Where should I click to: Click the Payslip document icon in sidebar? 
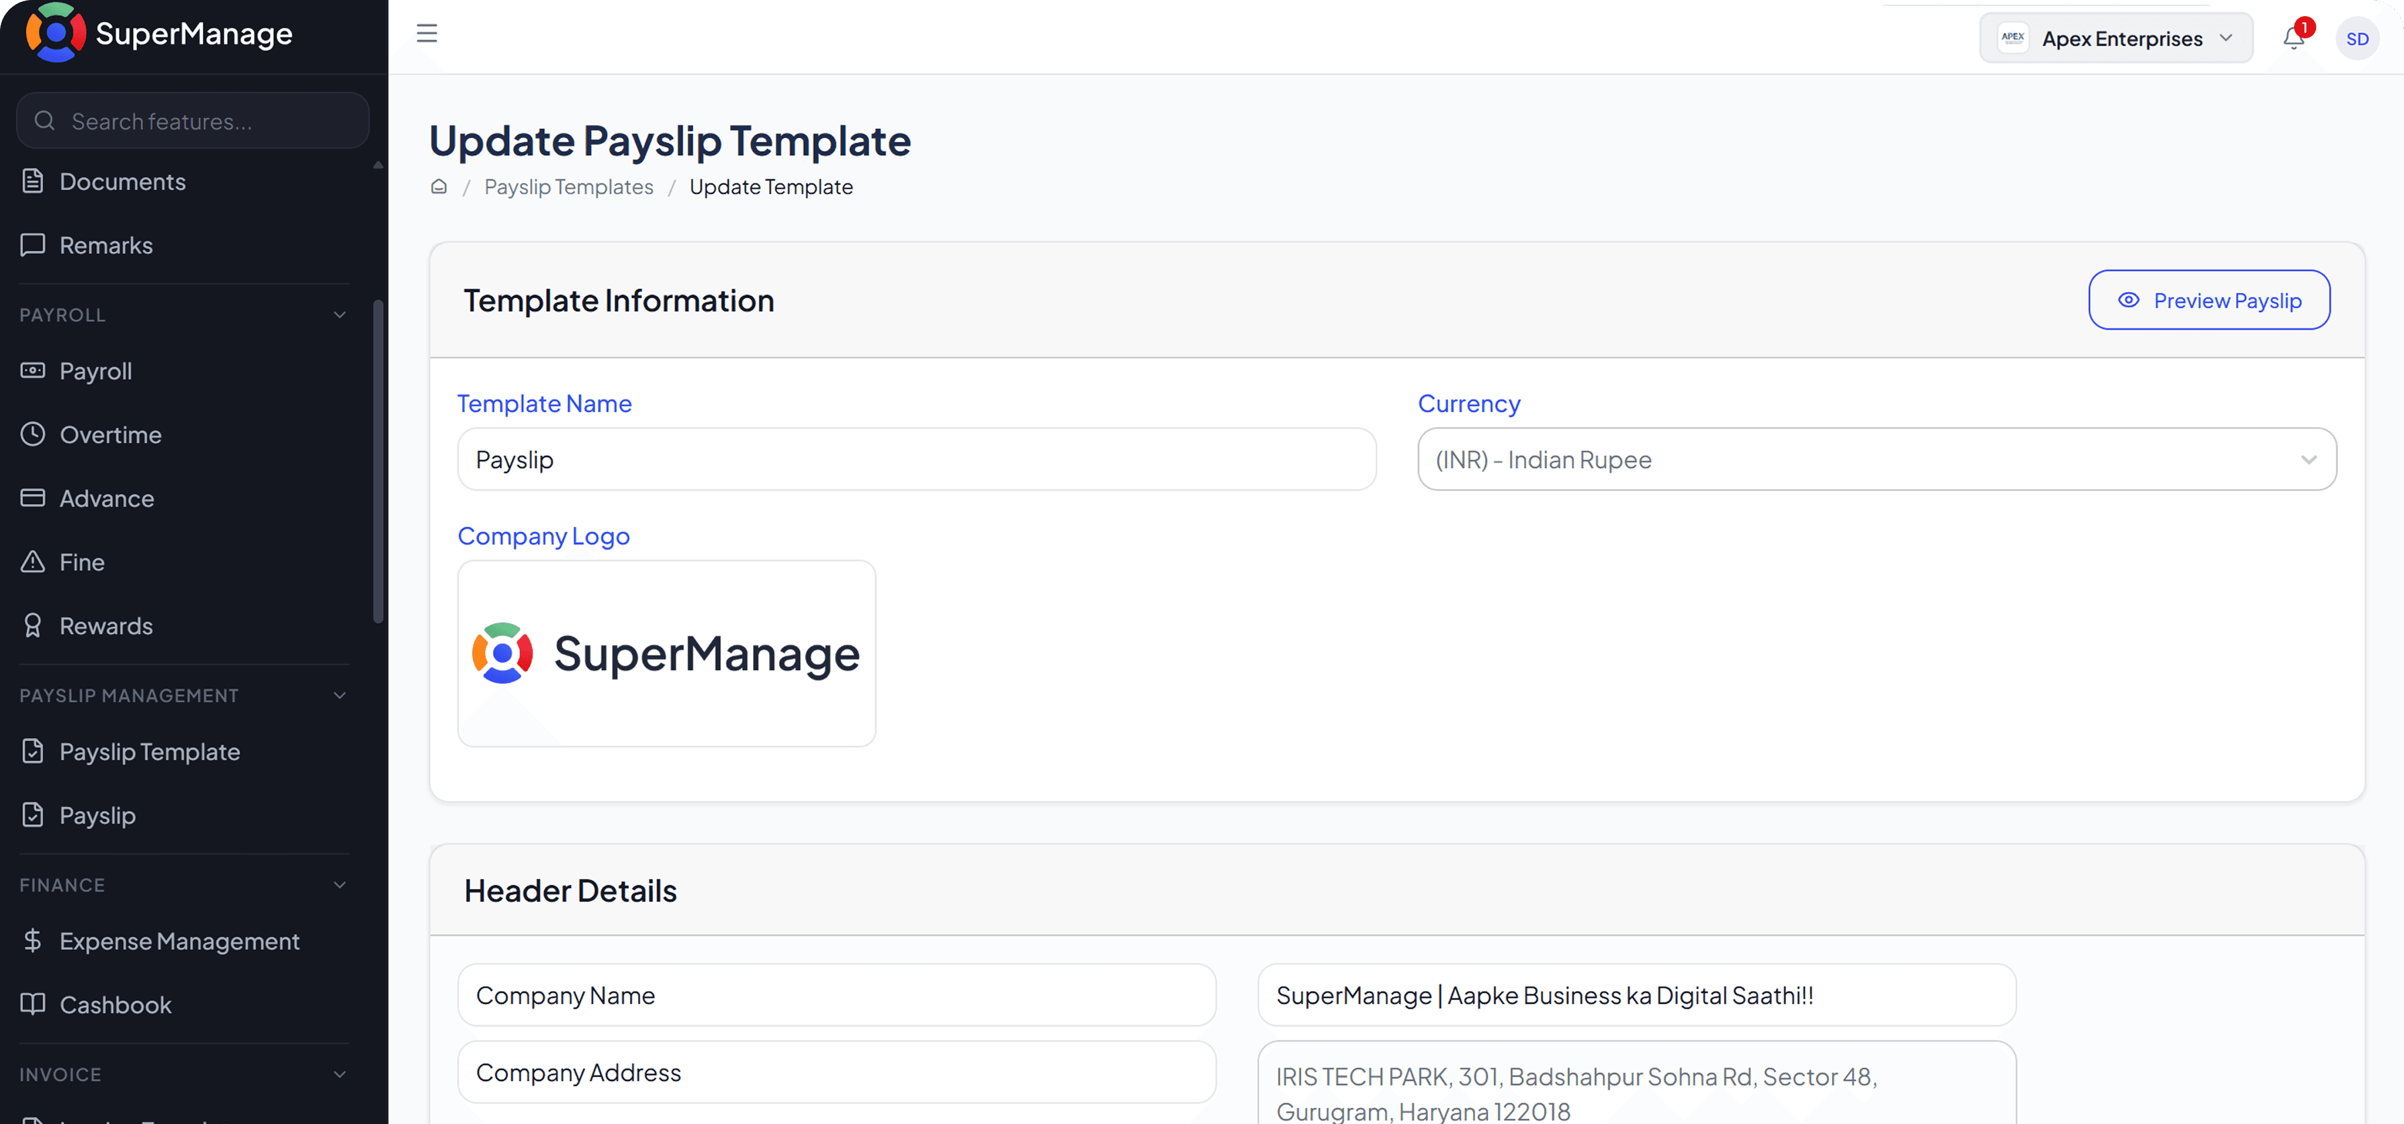(x=33, y=814)
